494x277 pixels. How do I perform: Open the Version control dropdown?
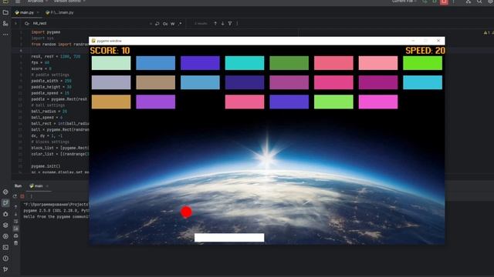[x=69, y=2]
